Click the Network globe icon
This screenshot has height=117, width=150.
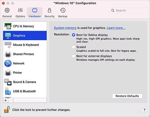[8, 63]
